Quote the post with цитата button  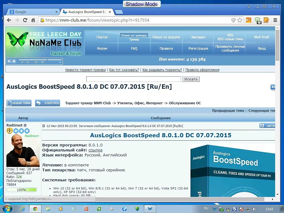[267, 126]
